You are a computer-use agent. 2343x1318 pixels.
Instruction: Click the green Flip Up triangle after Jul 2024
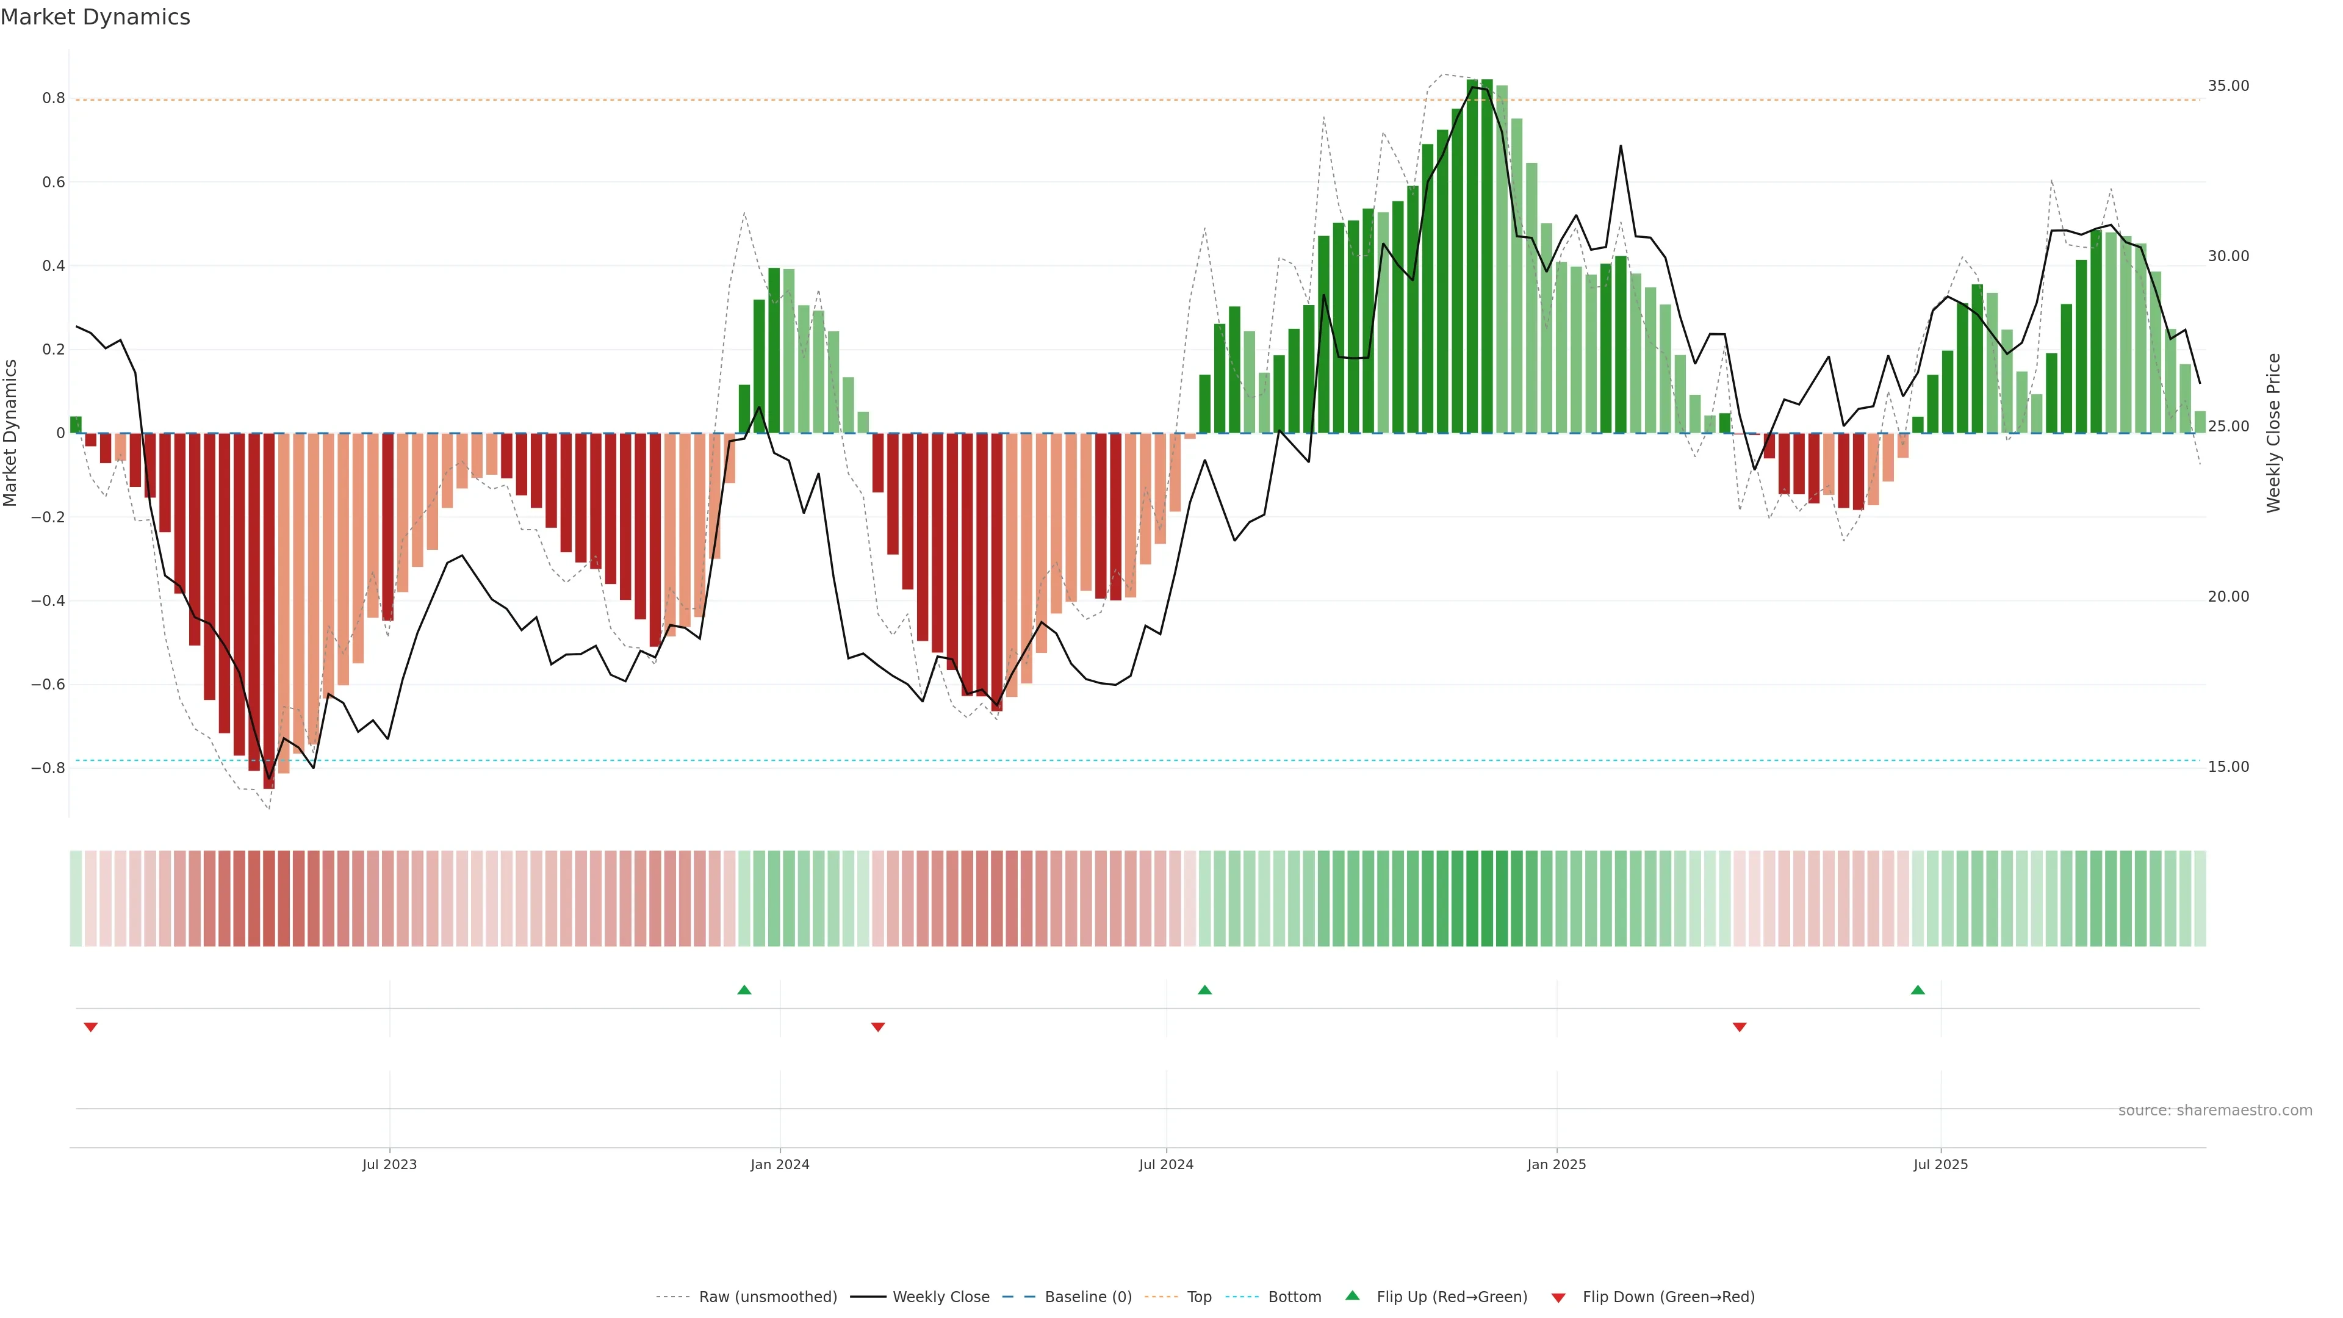(1204, 990)
